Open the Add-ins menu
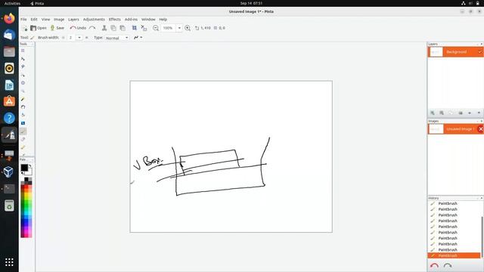The height and width of the screenshot is (272, 484). click(131, 20)
